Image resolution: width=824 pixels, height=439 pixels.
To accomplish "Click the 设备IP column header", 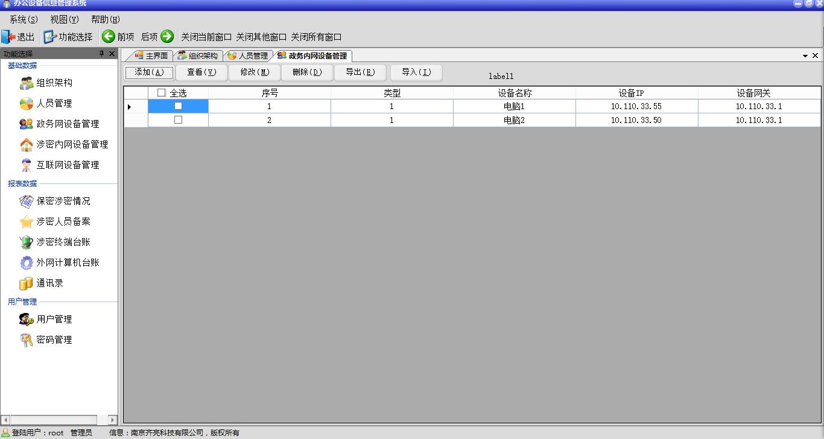I will coord(632,93).
